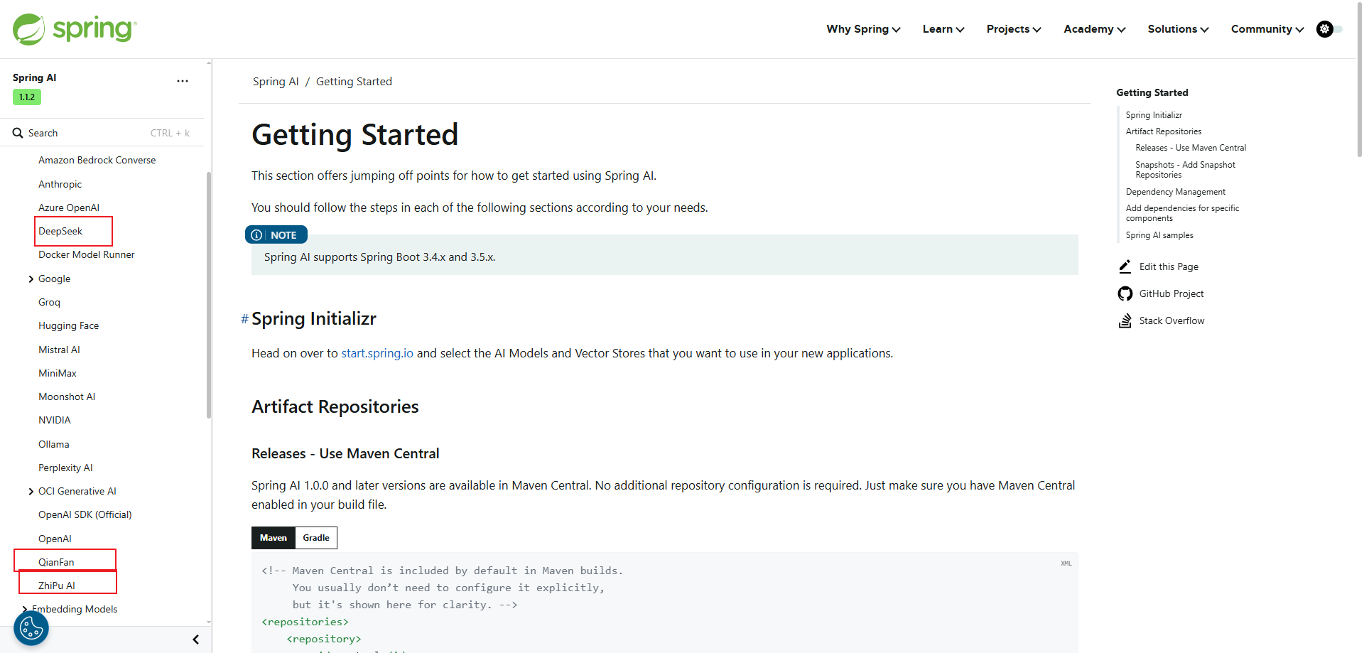
Task: Collapse the sidebar with the arrow icon
Action: tap(196, 639)
